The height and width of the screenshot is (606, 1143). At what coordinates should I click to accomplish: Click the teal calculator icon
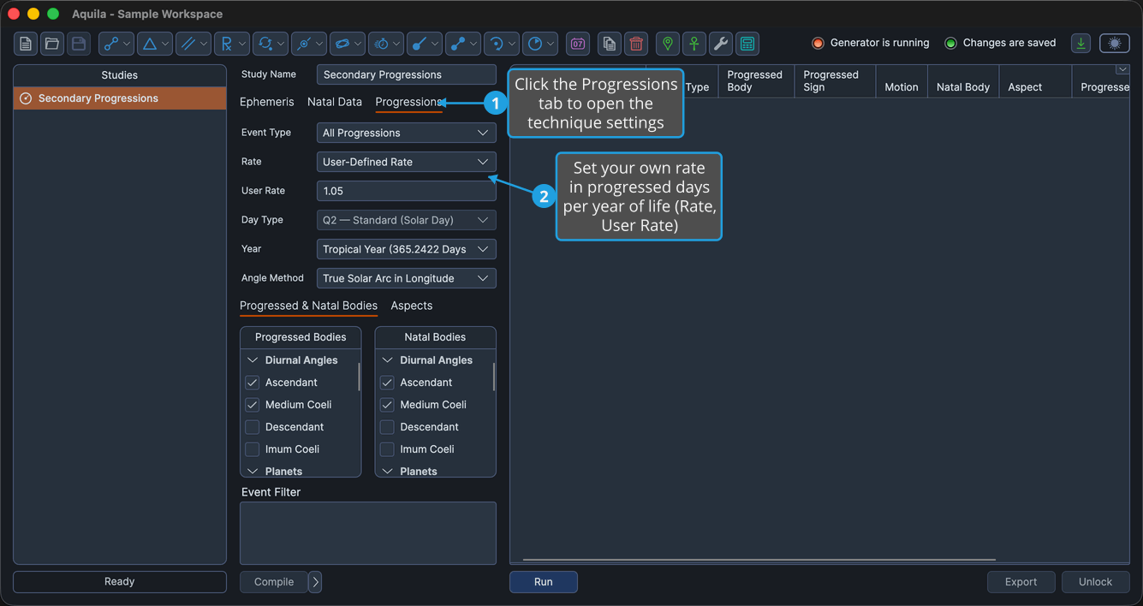coord(747,44)
